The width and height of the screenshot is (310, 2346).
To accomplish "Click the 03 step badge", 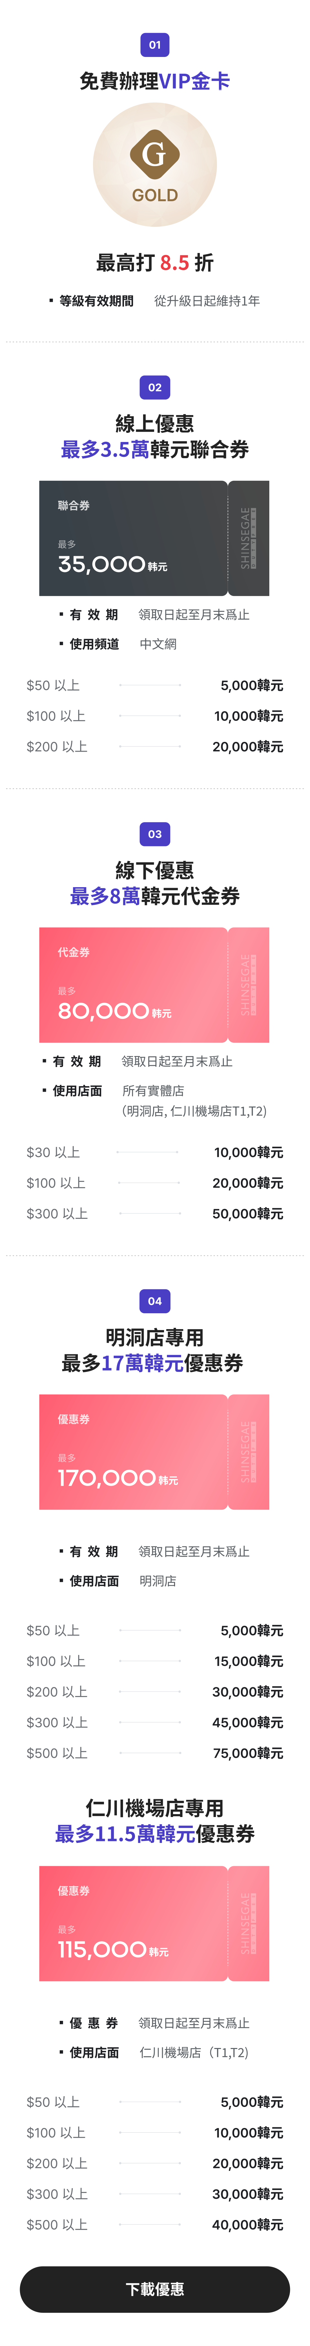I will coord(155,833).
